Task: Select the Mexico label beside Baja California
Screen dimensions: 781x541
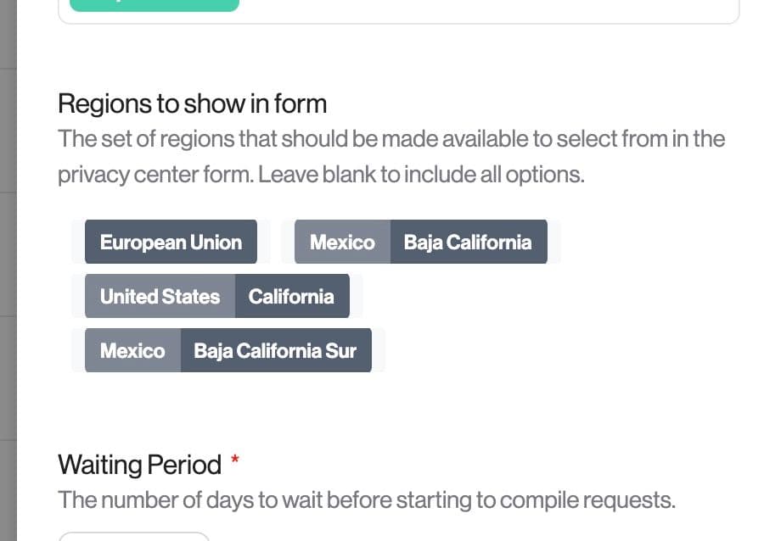Action: pos(342,243)
